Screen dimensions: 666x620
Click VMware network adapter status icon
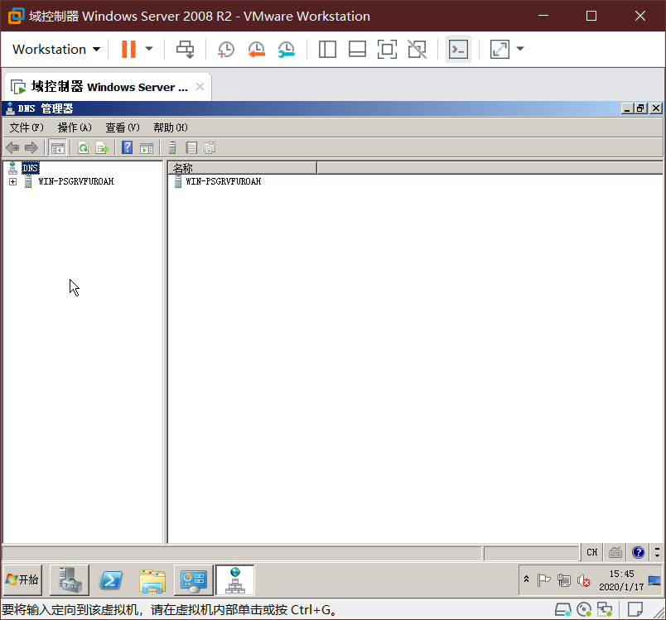click(x=605, y=610)
